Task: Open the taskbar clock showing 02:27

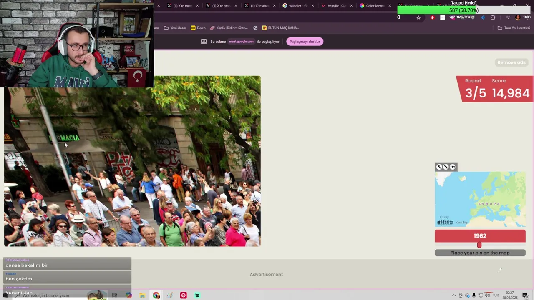Action: [509, 295]
